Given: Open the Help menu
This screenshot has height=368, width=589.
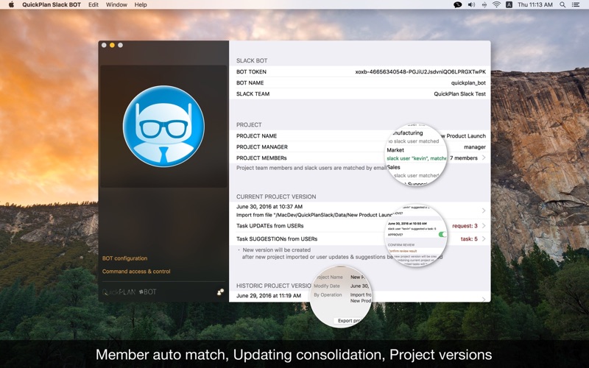Looking at the screenshot, I should coord(141,4).
